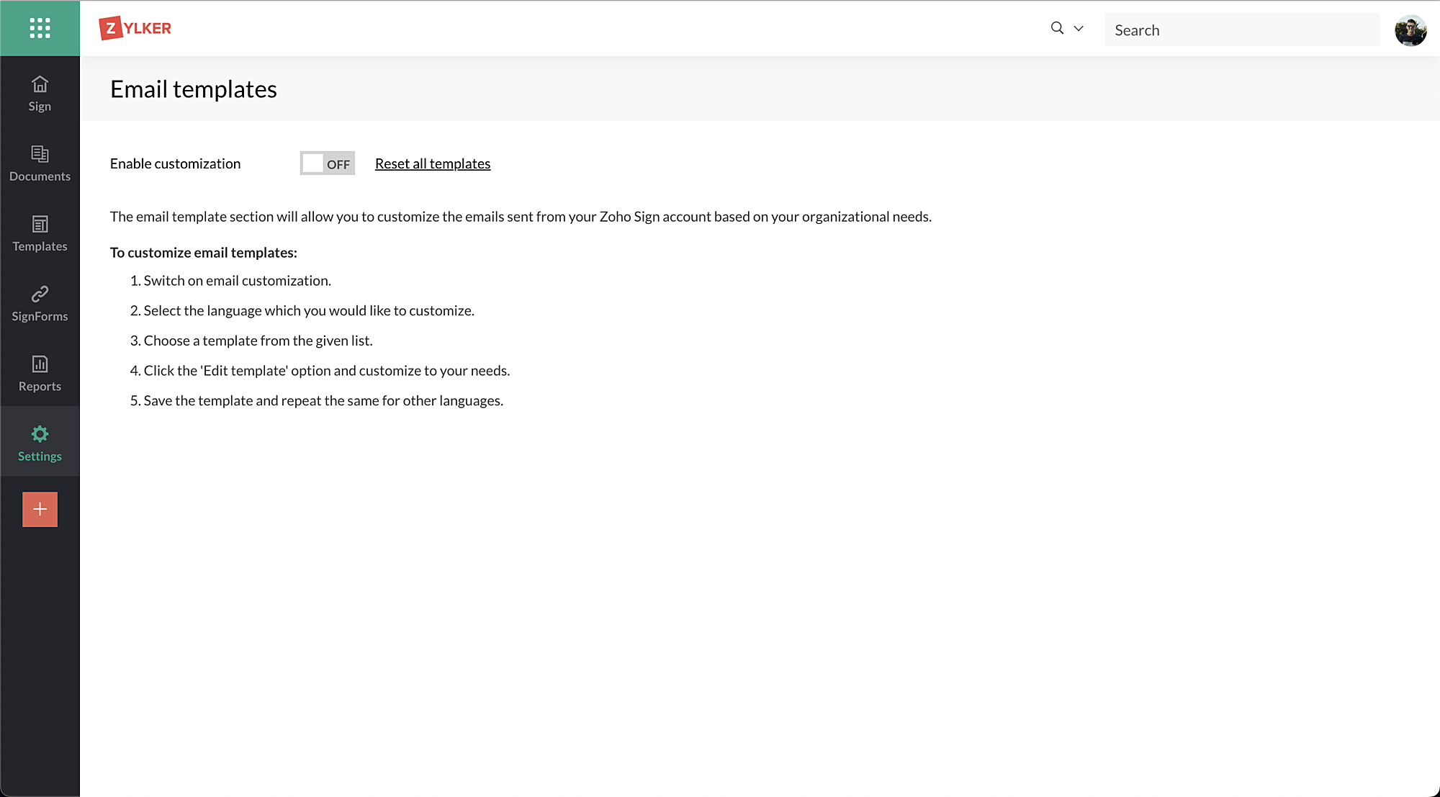Open the Templates sidebar icon
This screenshot has width=1440, height=797.
40,224
